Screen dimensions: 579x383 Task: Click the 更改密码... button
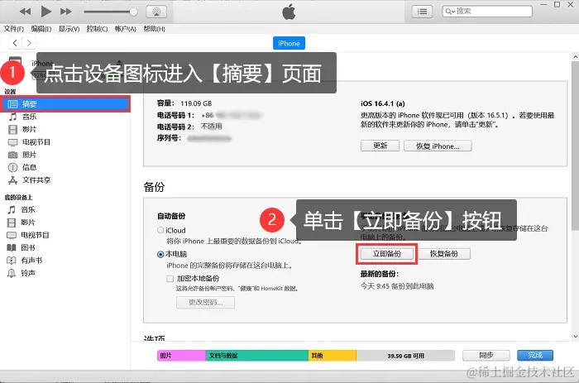[x=206, y=302]
